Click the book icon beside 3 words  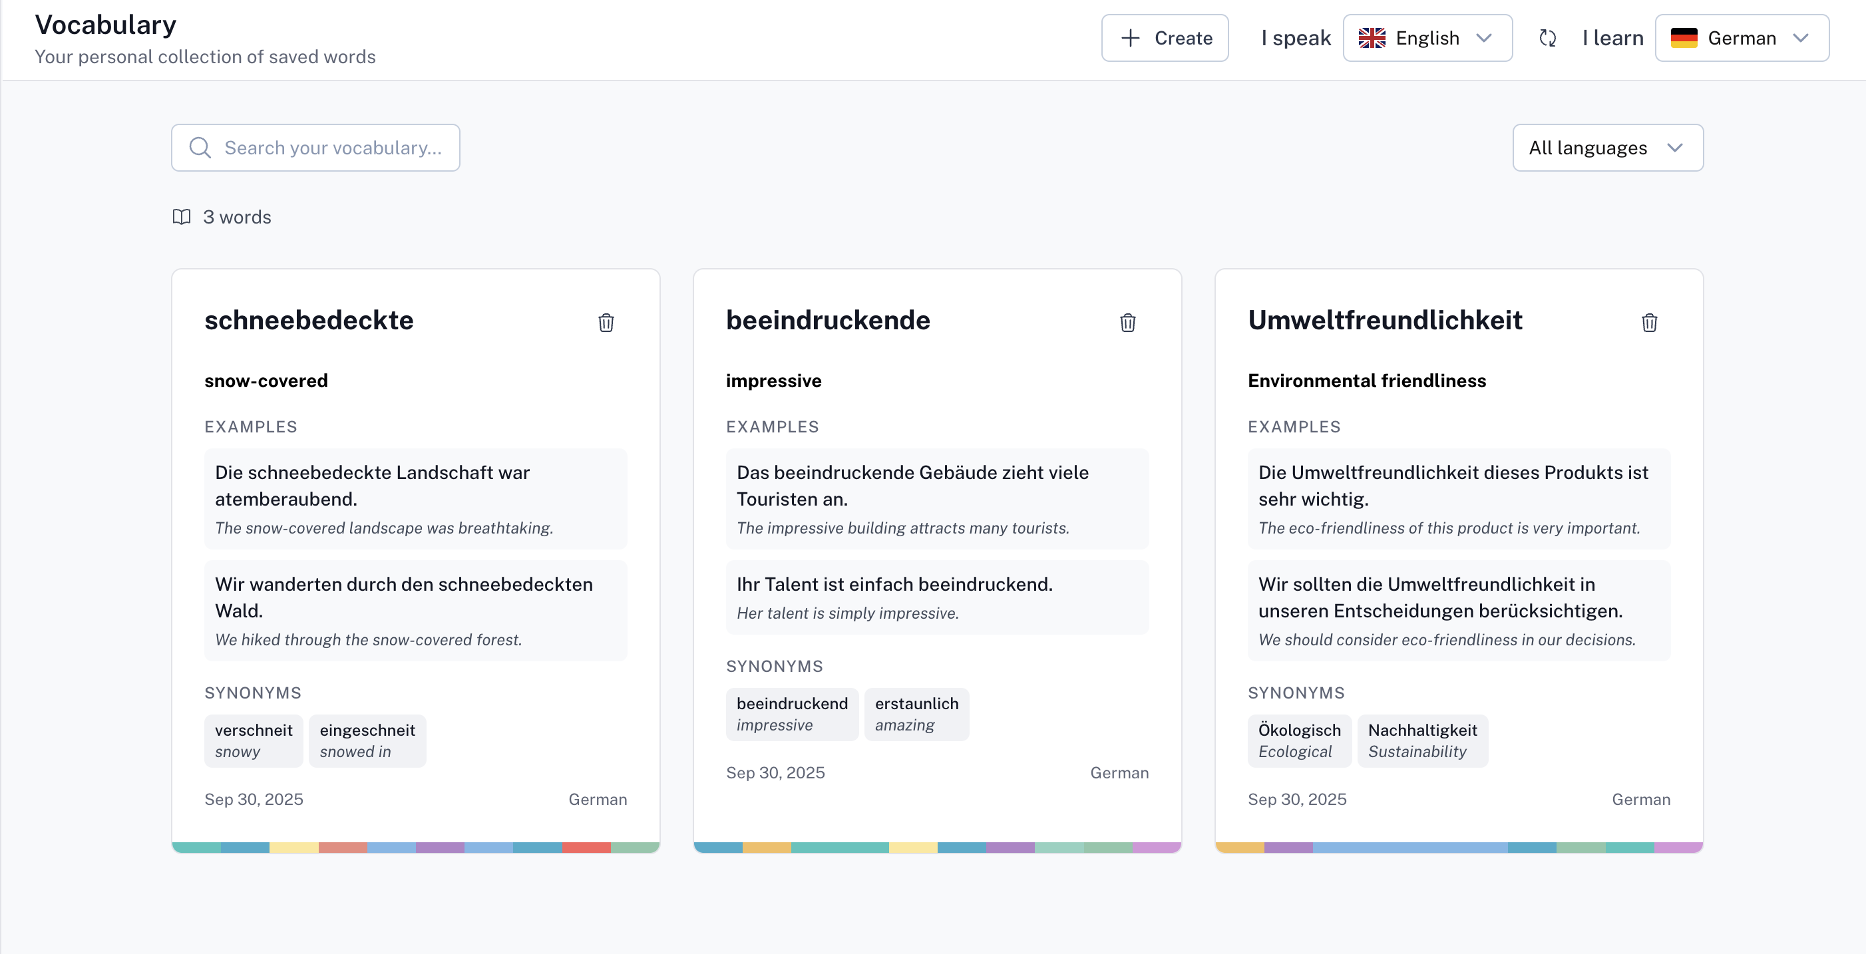[x=182, y=217]
